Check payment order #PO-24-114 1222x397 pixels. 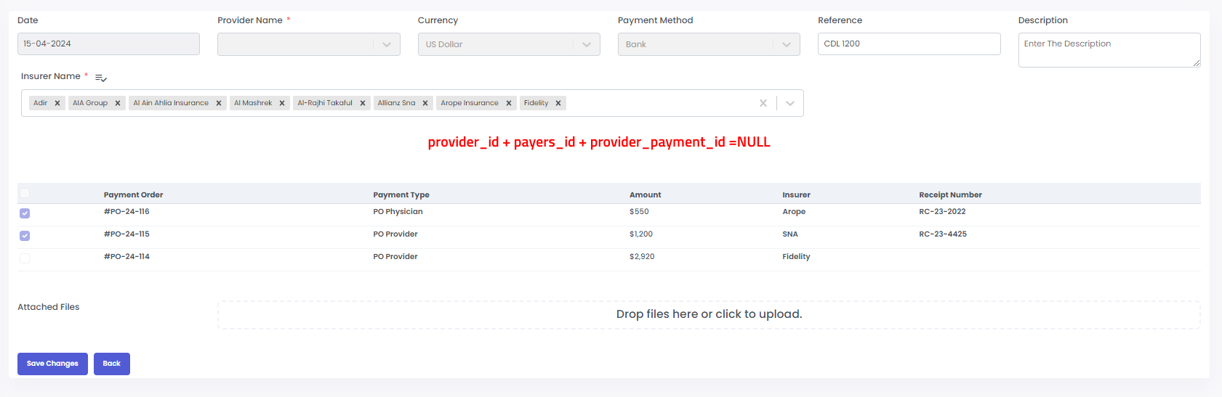pos(25,258)
